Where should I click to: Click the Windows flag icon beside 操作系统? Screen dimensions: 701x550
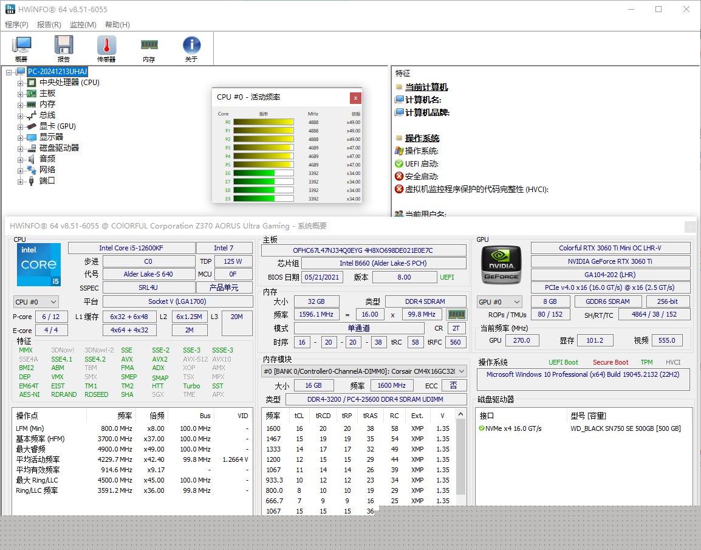click(x=399, y=151)
